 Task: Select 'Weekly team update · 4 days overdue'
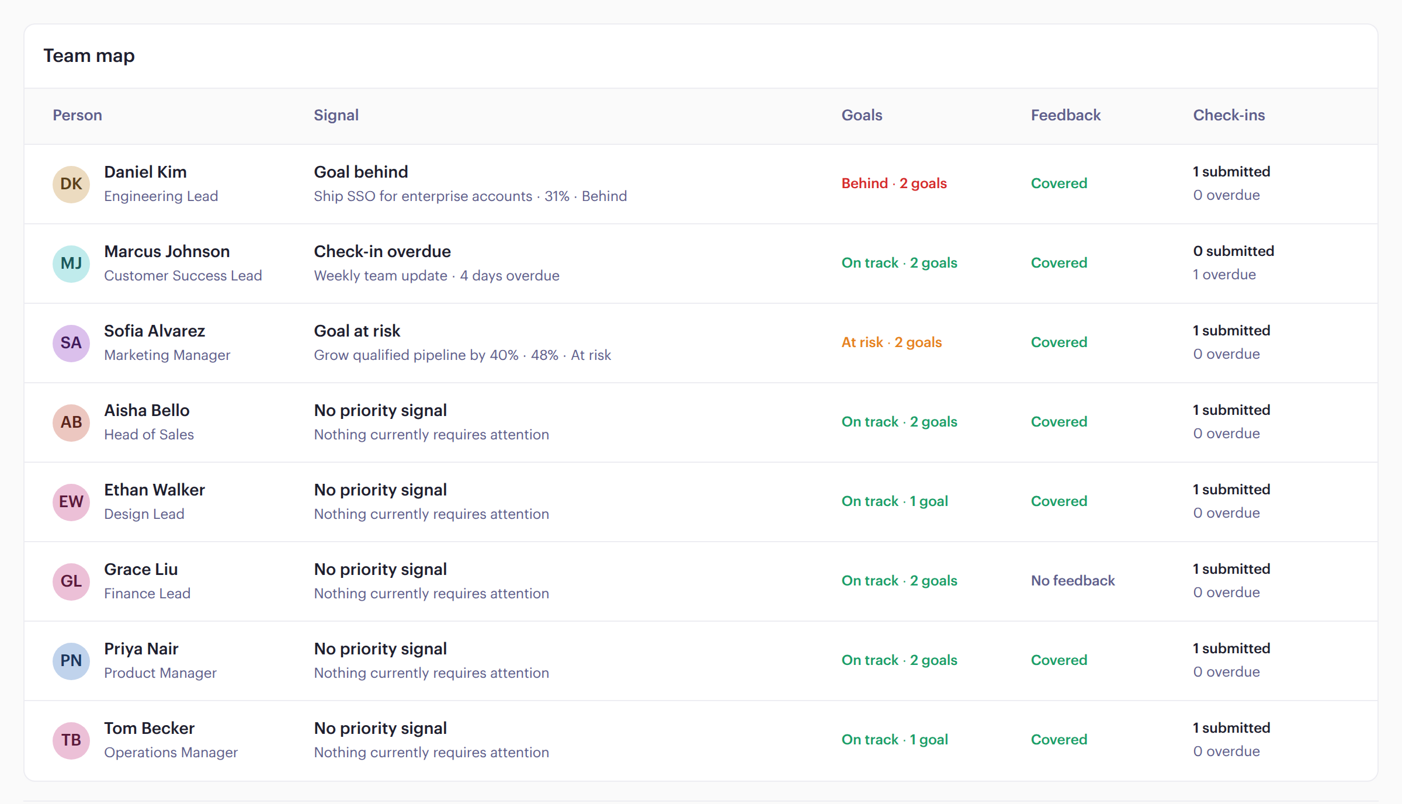tap(436, 276)
